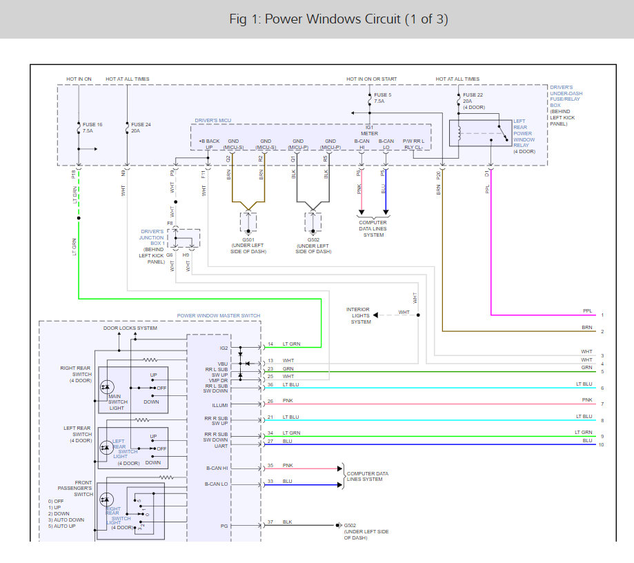The height and width of the screenshot is (563, 634).
Task: Click the 'BRN' label at line 2
Action: coord(587,328)
